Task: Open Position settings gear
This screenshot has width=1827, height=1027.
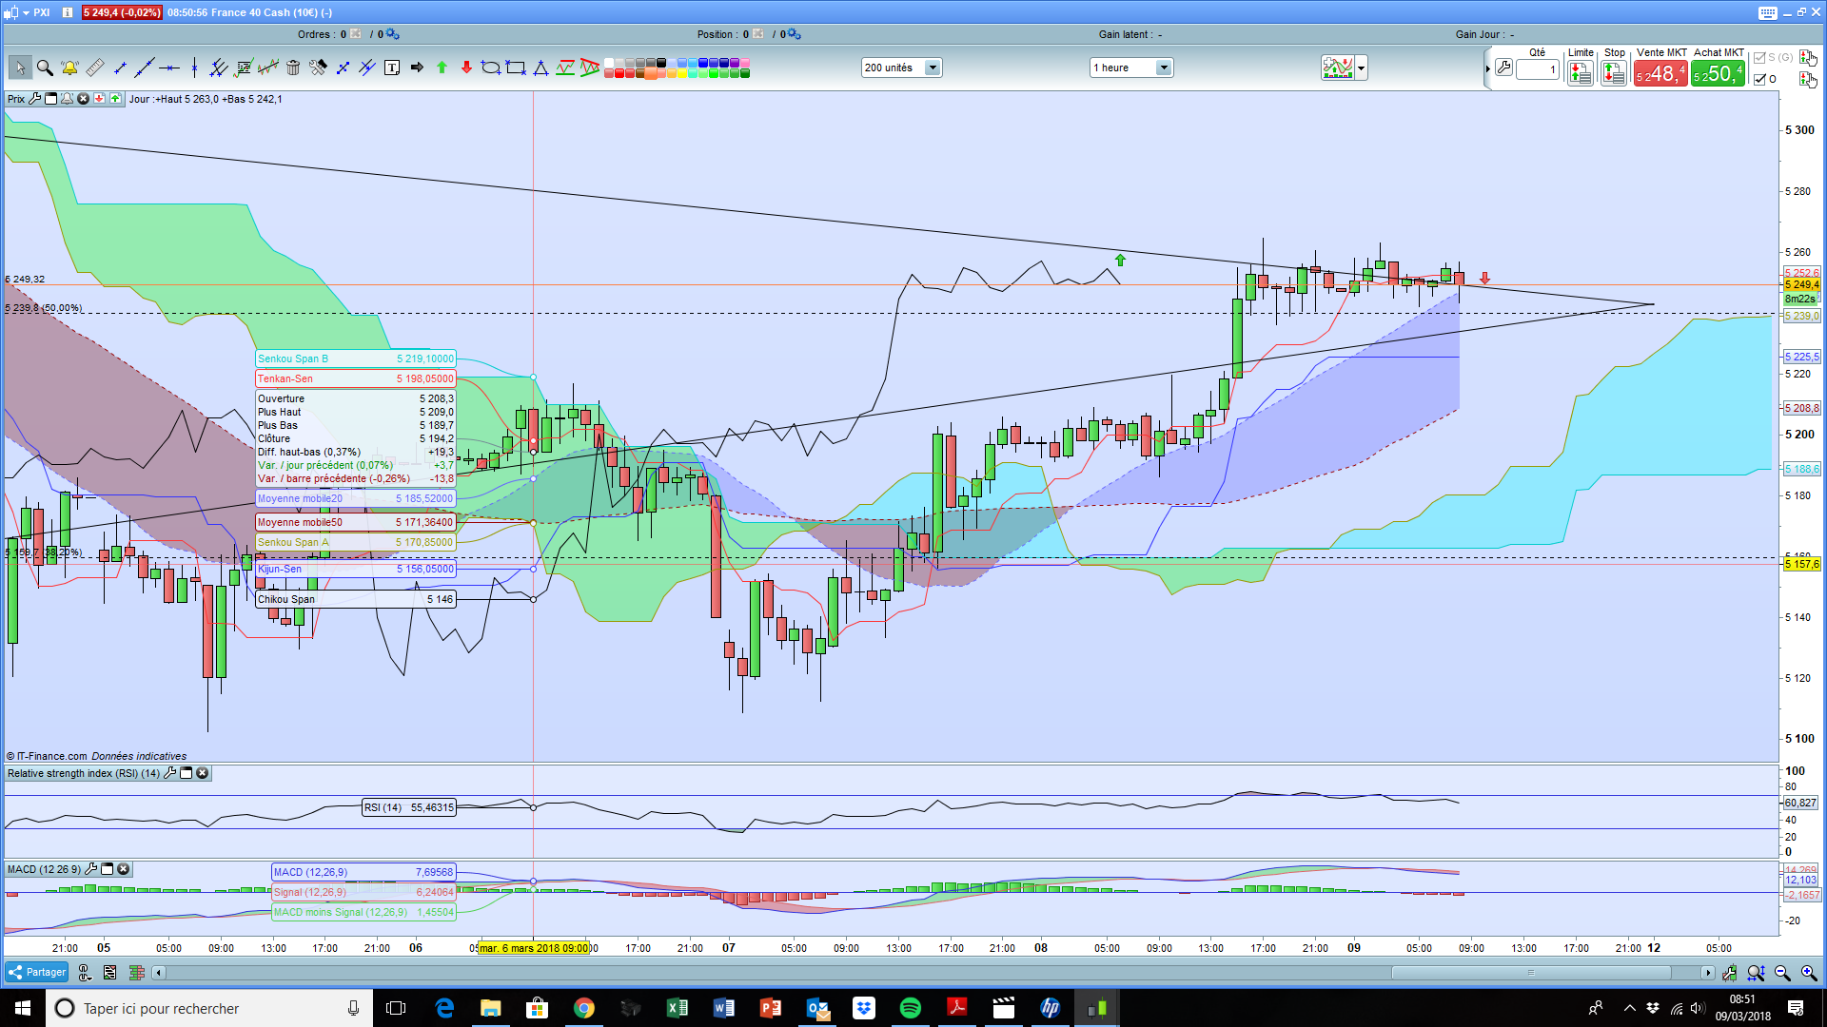Action: [x=795, y=34]
